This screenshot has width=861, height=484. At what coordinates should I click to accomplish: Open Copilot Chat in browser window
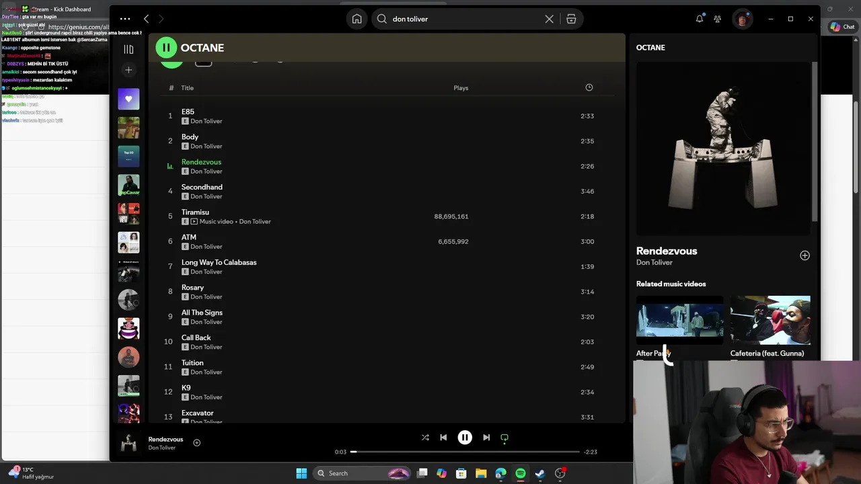click(x=842, y=27)
